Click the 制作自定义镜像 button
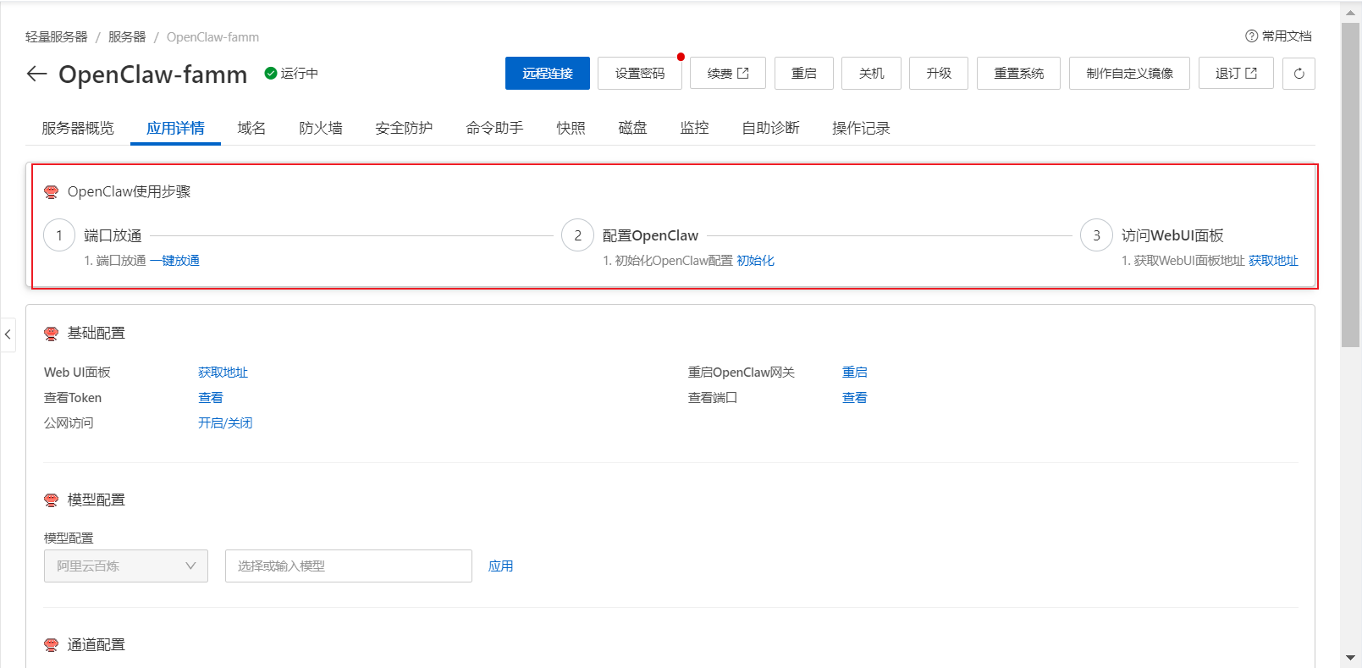1362x668 pixels. pos(1130,74)
